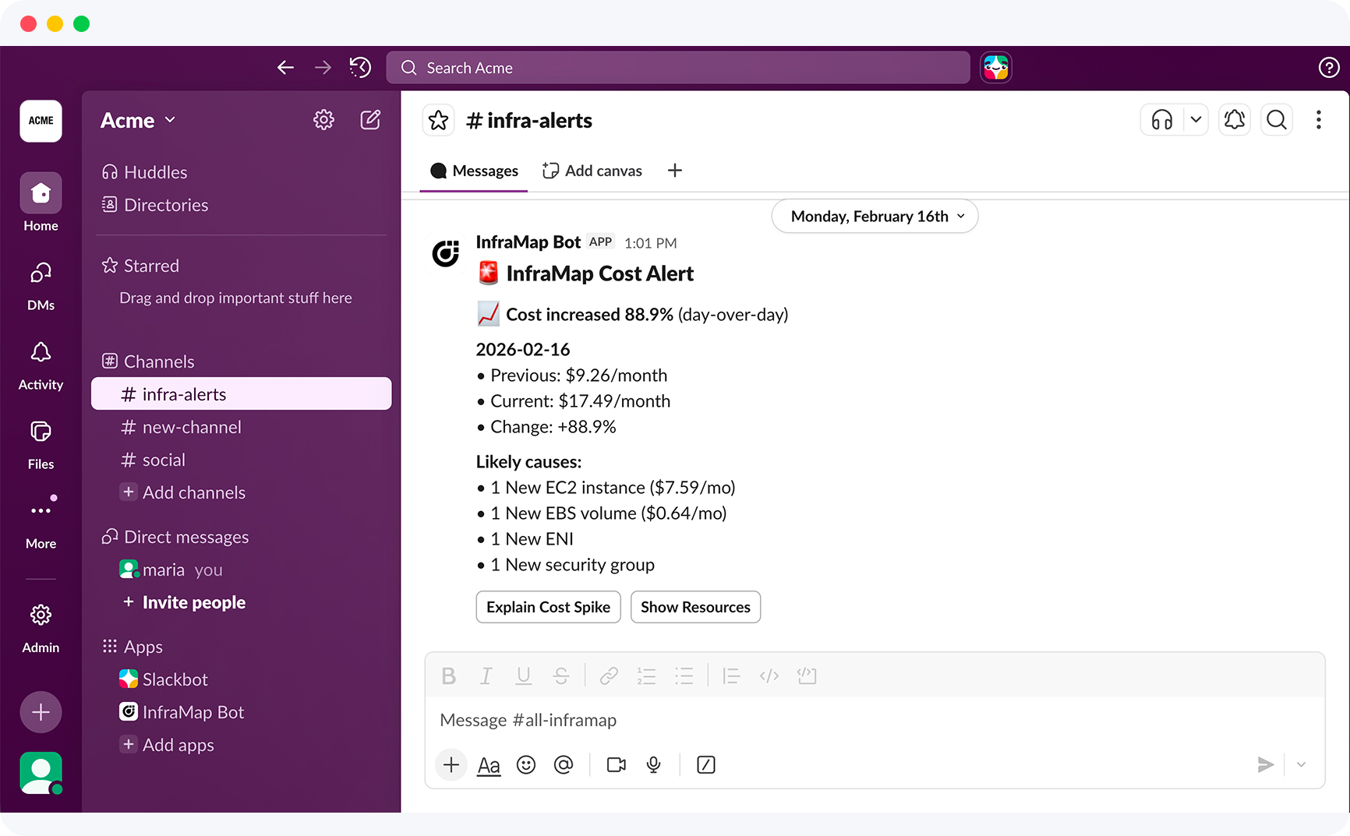Expand the Acme workspace menu
The height and width of the screenshot is (836, 1350).
pos(138,121)
